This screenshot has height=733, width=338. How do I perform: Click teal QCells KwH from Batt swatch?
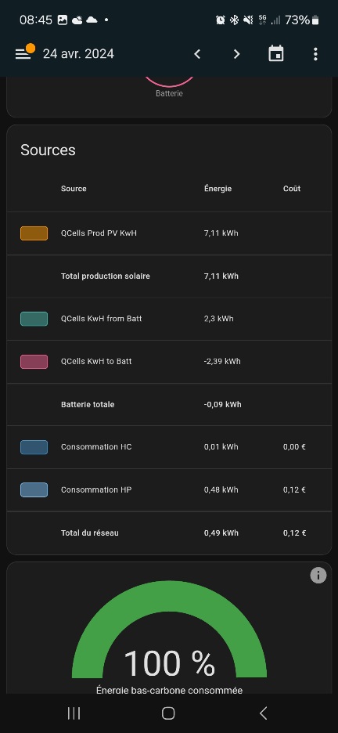34,319
